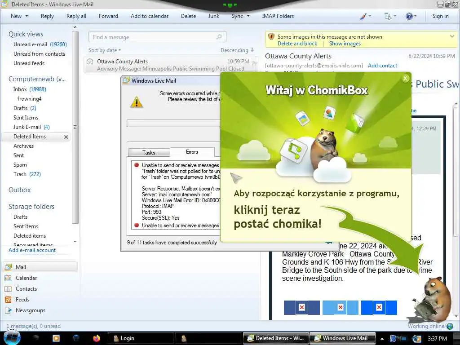Click the second broken image placeholder in email

[x=341, y=307]
